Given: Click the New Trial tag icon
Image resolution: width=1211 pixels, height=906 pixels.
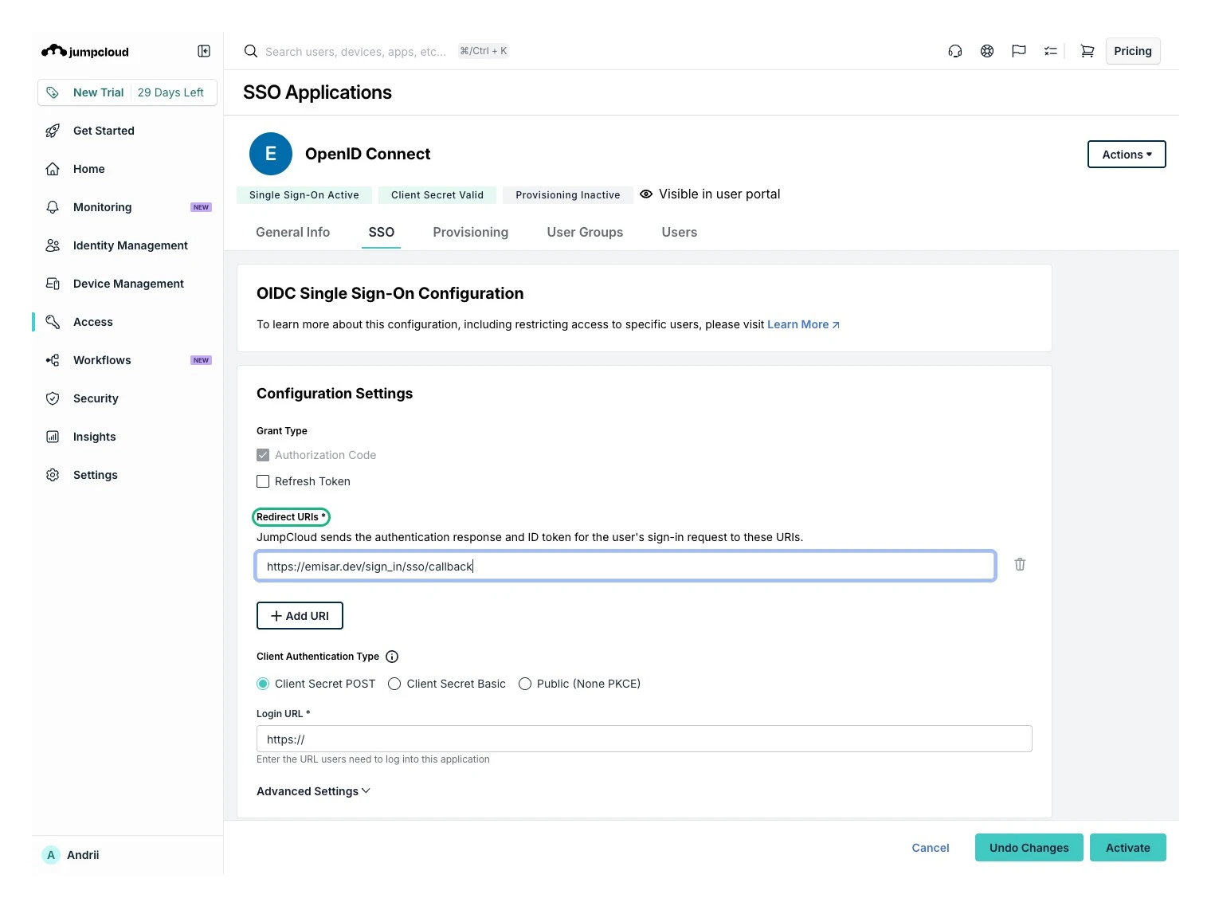Looking at the screenshot, I should (53, 92).
